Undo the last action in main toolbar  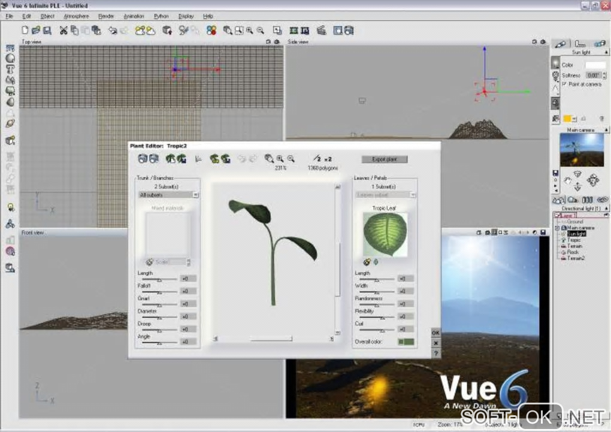click(x=113, y=31)
